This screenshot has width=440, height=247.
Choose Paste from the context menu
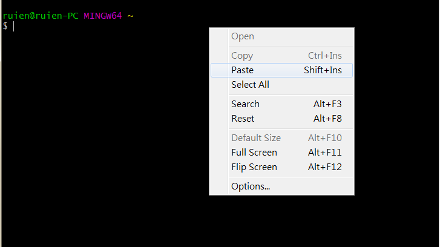pos(243,70)
